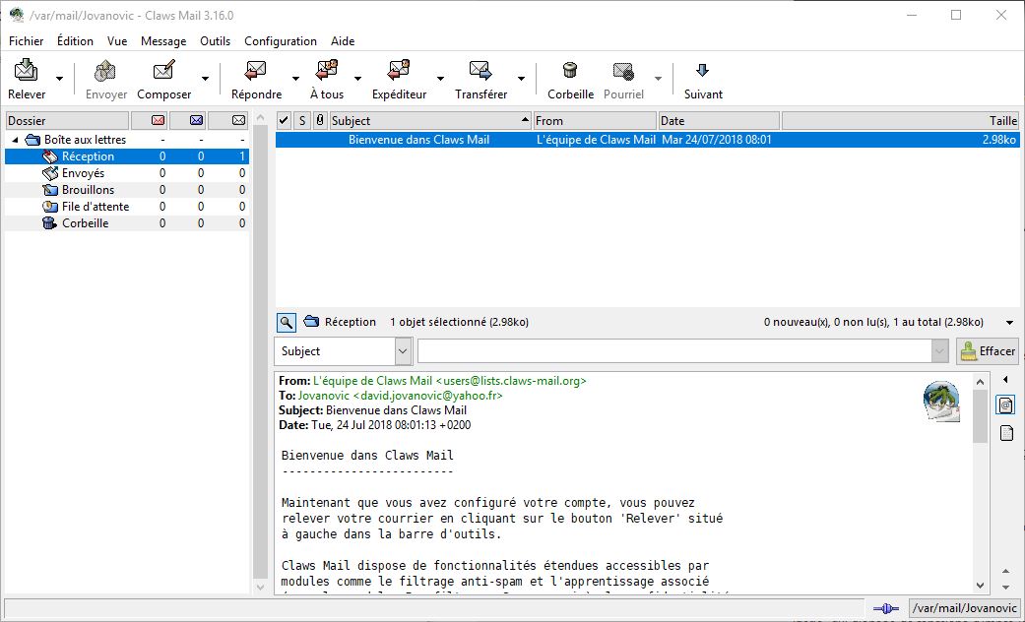The height and width of the screenshot is (622, 1025).
Task: Collapse the Boîte aux lettres tree
Action: coord(15,140)
